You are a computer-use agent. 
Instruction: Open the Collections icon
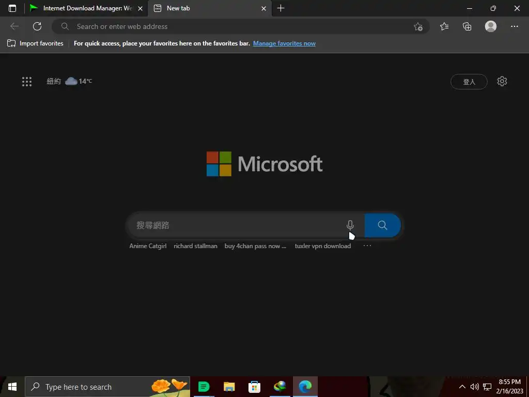467,26
